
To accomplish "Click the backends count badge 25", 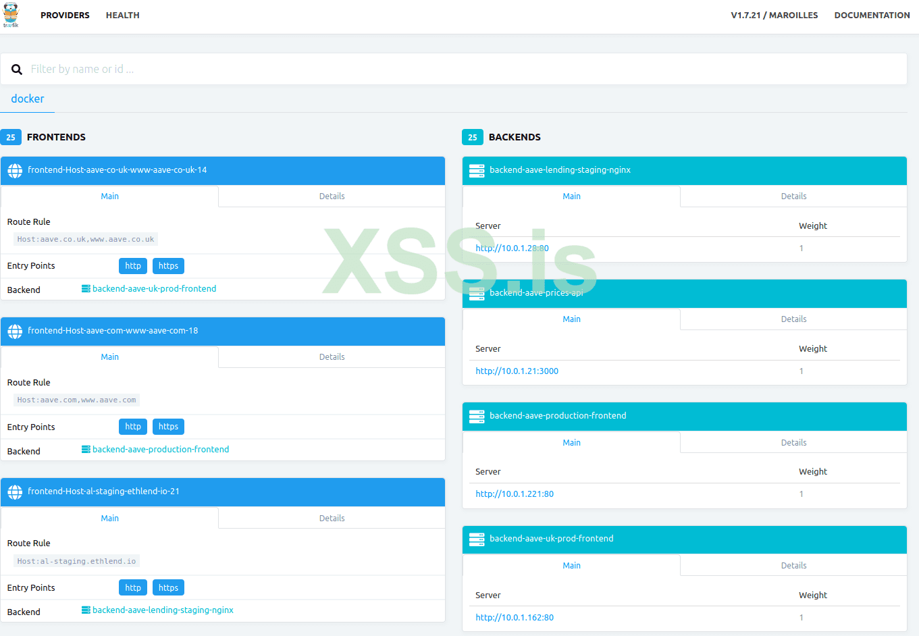I will [473, 137].
